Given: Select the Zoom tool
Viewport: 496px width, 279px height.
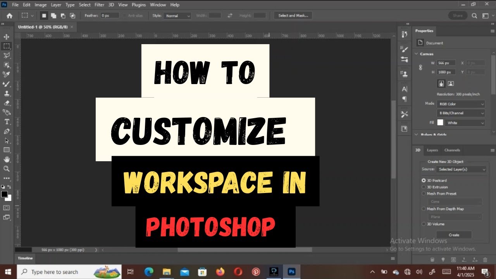Looking at the screenshot, I should point(7,169).
